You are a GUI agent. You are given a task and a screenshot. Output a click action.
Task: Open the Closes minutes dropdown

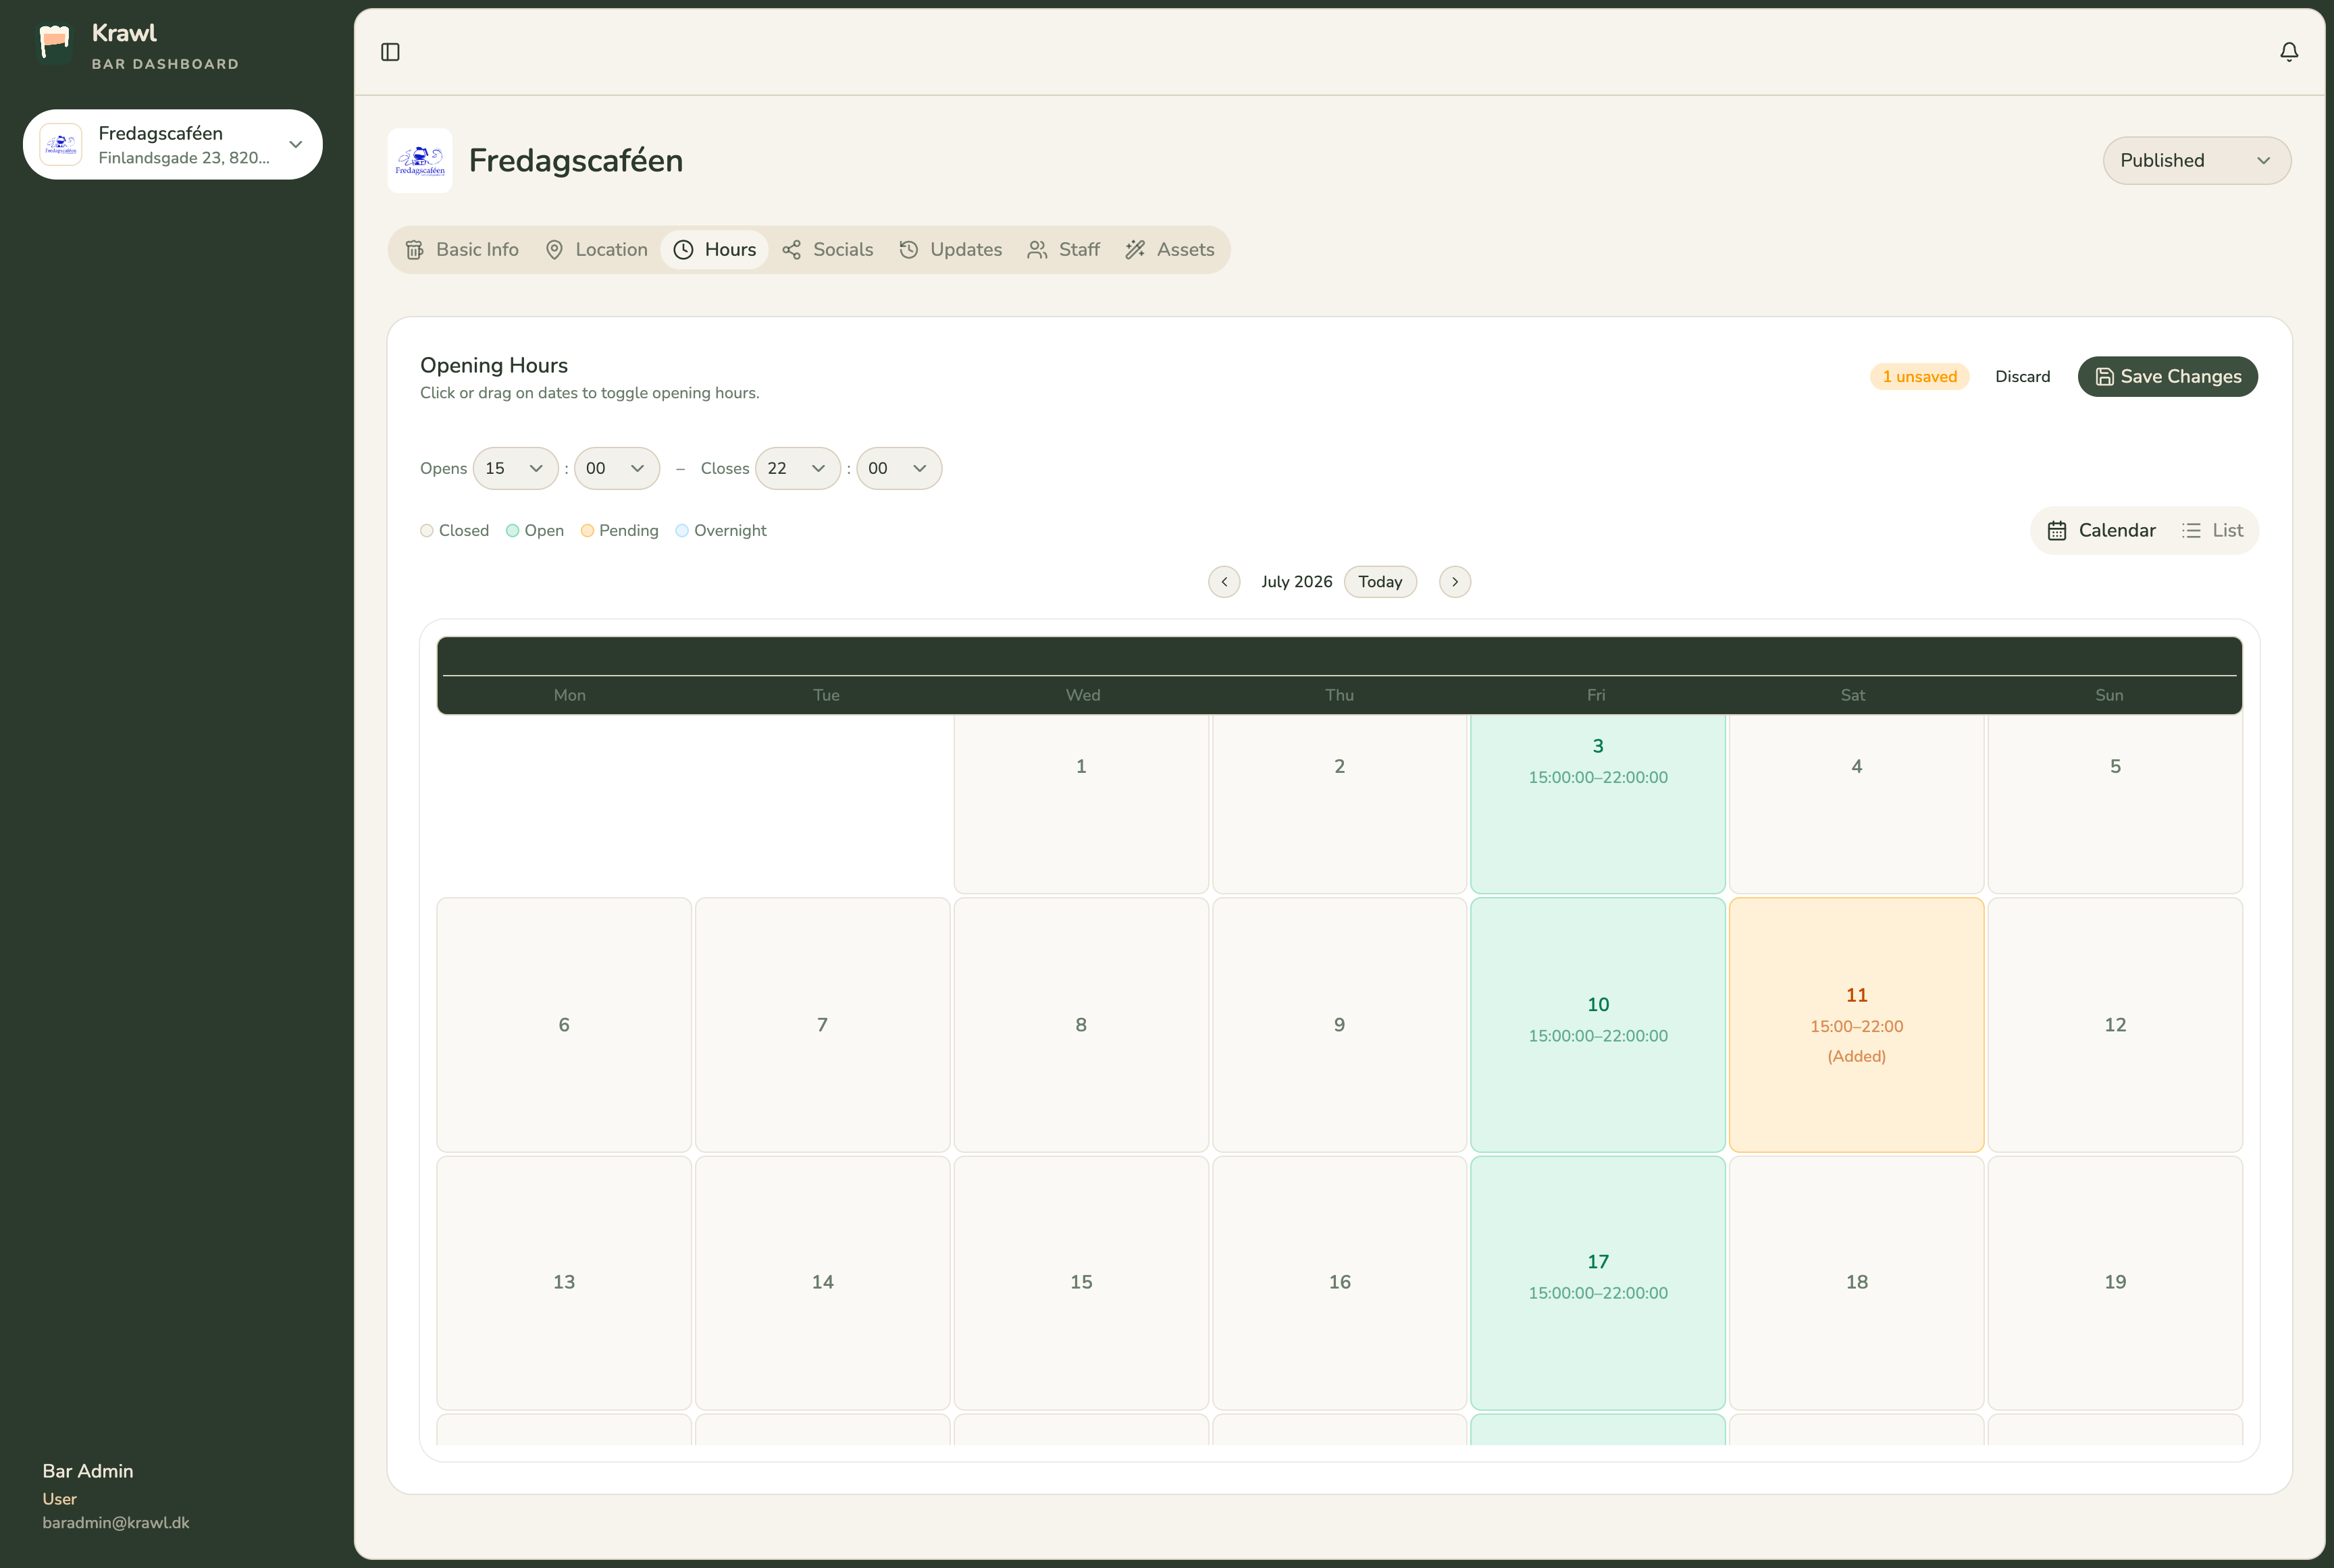point(898,468)
